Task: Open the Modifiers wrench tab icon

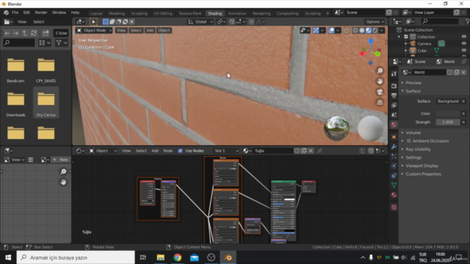Action: pos(394,147)
